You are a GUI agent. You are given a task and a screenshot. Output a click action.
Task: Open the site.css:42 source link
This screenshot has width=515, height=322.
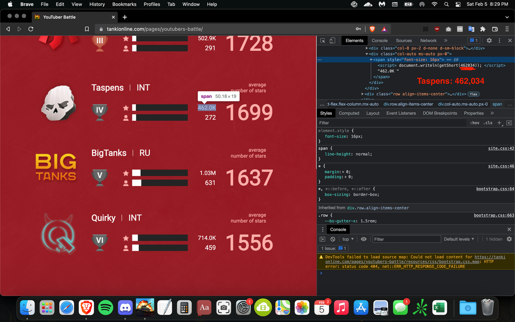pos(501,149)
